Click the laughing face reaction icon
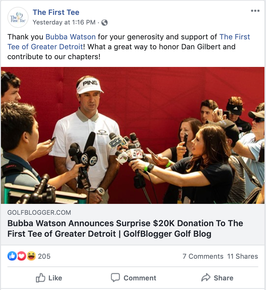266x290 pixels. pos(31,256)
